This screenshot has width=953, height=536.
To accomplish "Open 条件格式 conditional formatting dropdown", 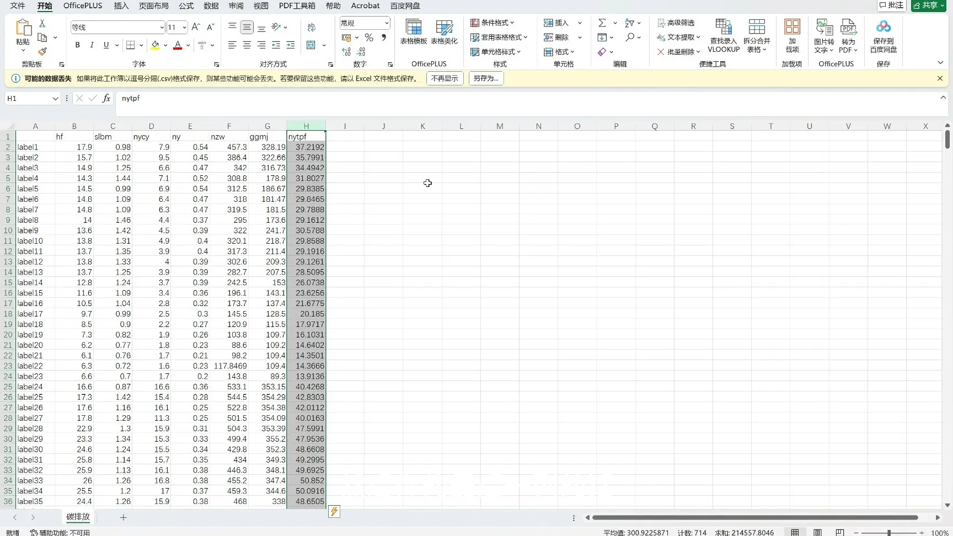I will point(492,23).
